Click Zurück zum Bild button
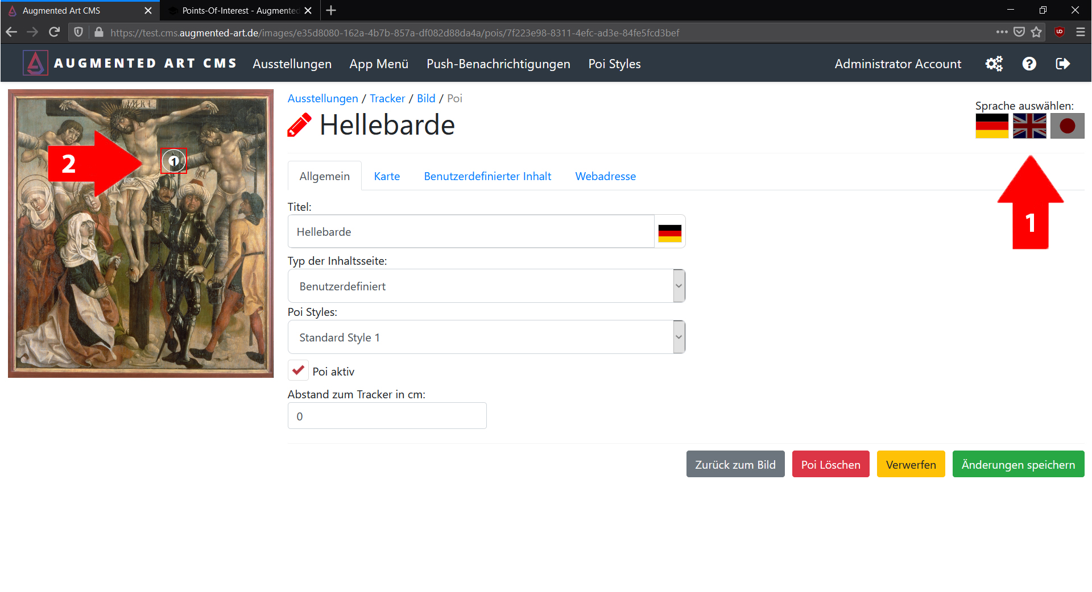1092x592 pixels. (x=735, y=464)
